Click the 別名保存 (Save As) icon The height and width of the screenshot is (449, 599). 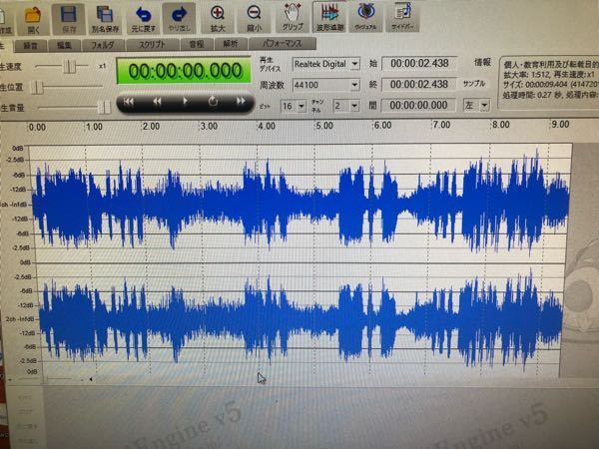(x=105, y=18)
